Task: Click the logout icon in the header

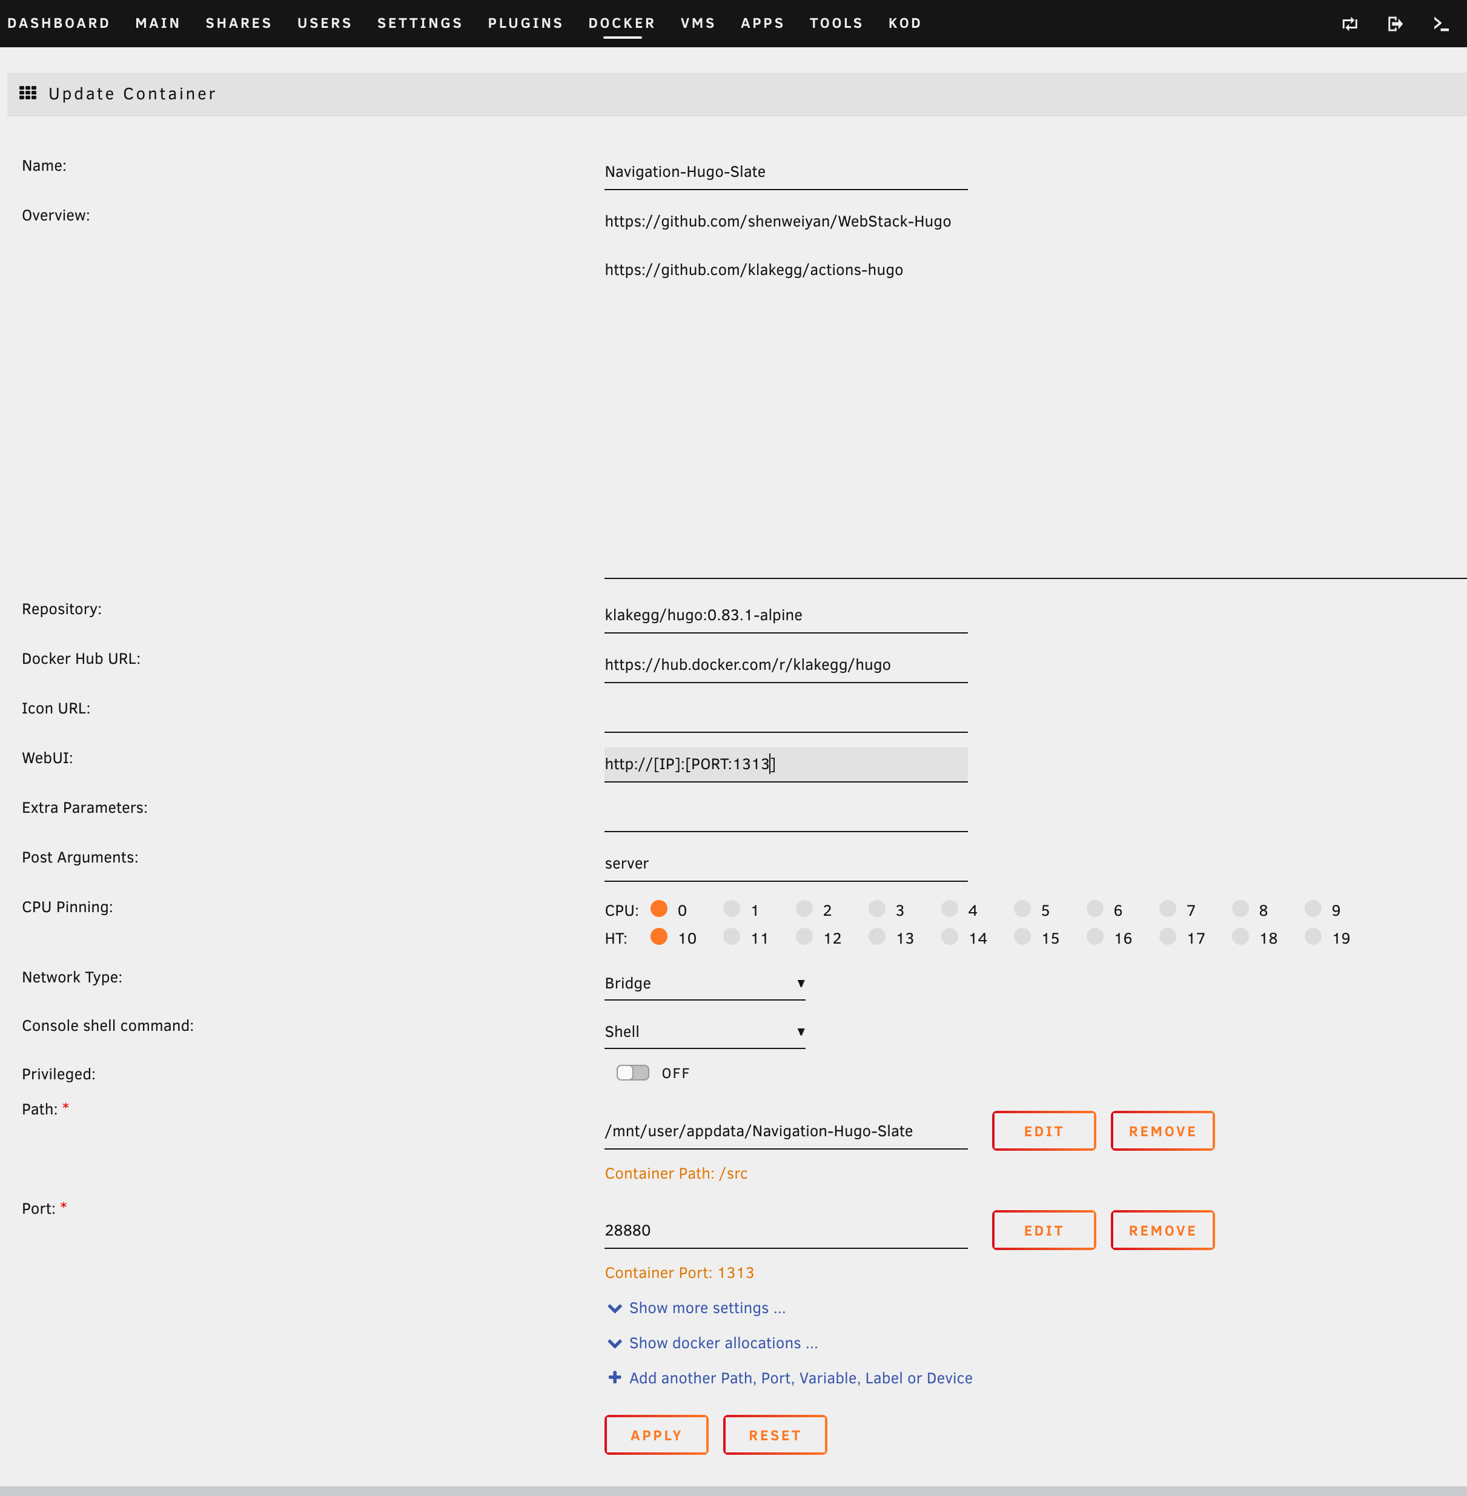Action: (1394, 23)
